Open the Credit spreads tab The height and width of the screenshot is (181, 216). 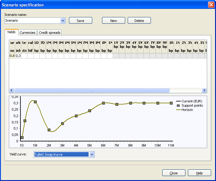(49, 33)
